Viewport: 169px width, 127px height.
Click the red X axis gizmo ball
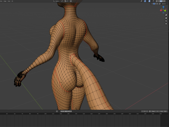coord(161,10)
